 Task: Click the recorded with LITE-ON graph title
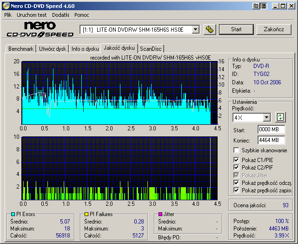click(150, 57)
